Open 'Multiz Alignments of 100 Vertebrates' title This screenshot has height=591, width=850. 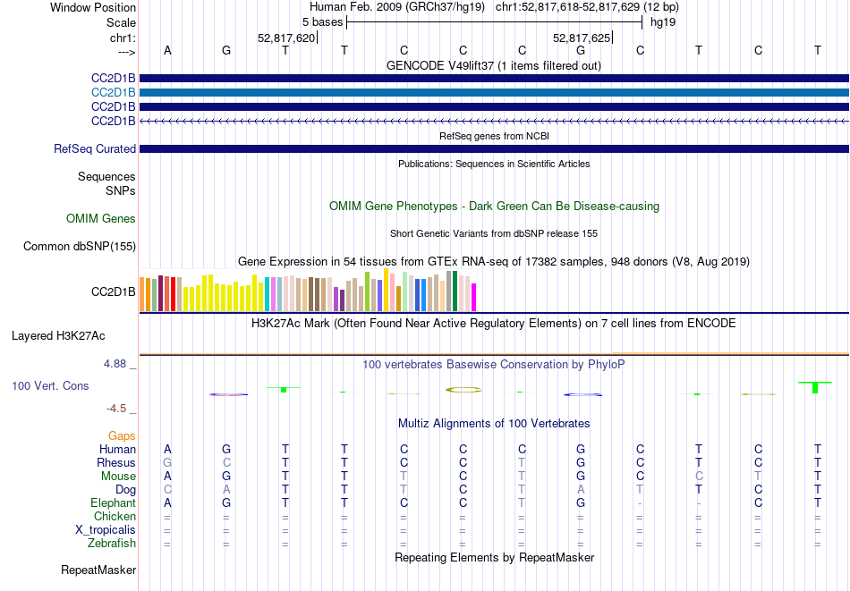494,424
